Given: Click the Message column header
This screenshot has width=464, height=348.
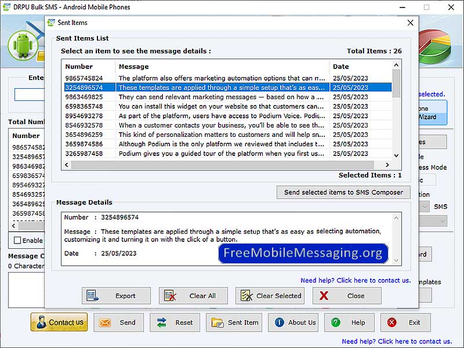Looking at the screenshot, I should point(222,67).
